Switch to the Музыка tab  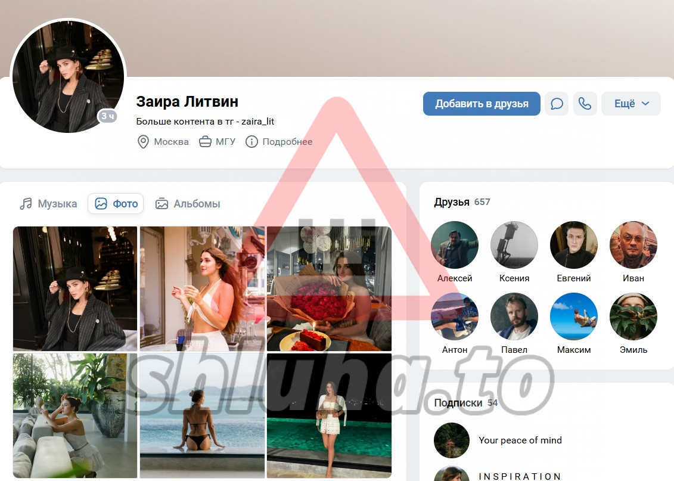coord(49,204)
